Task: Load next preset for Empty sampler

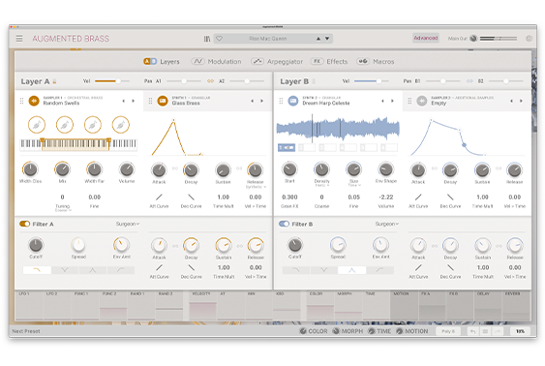Action: pos(521,101)
